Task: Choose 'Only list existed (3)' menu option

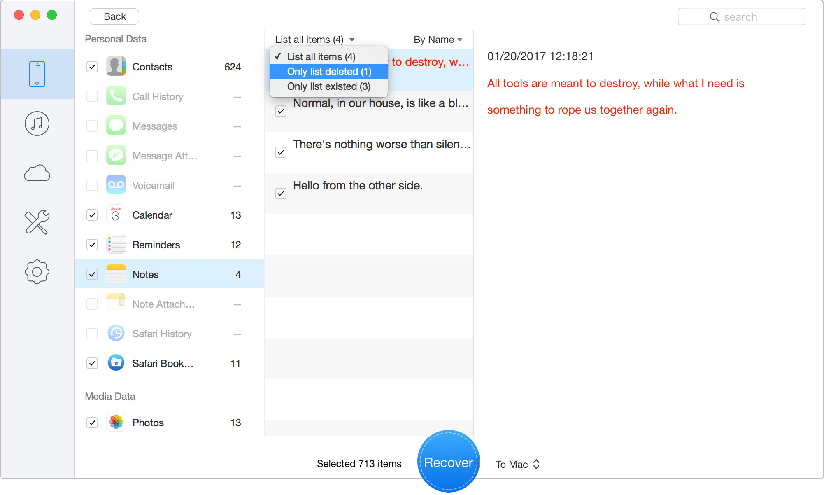Action: click(x=328, y=86)
